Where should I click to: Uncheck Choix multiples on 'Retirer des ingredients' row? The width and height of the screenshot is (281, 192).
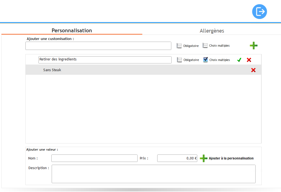[x=206, y=60]
